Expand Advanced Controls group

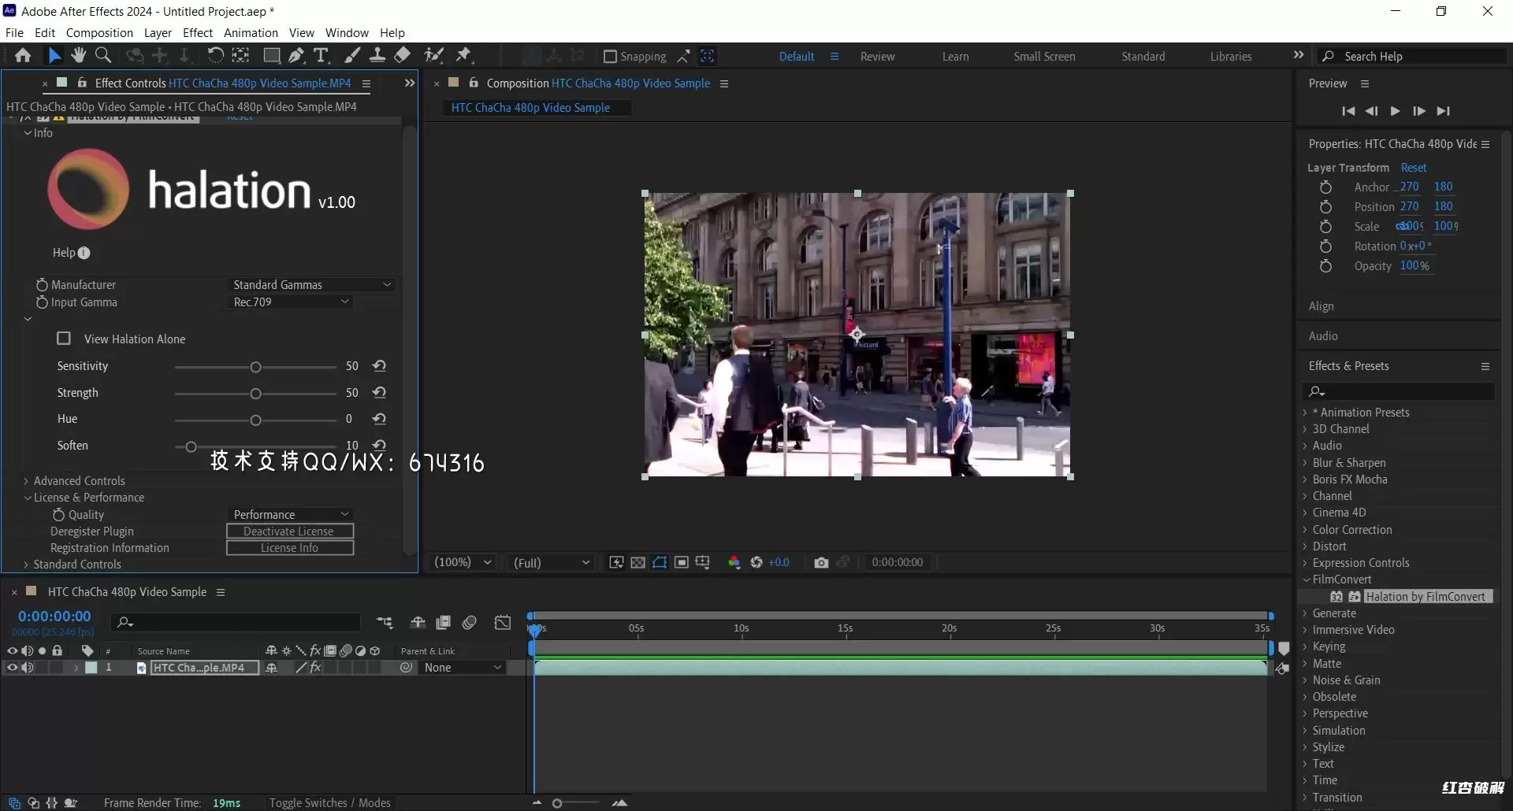click(26, 481)
